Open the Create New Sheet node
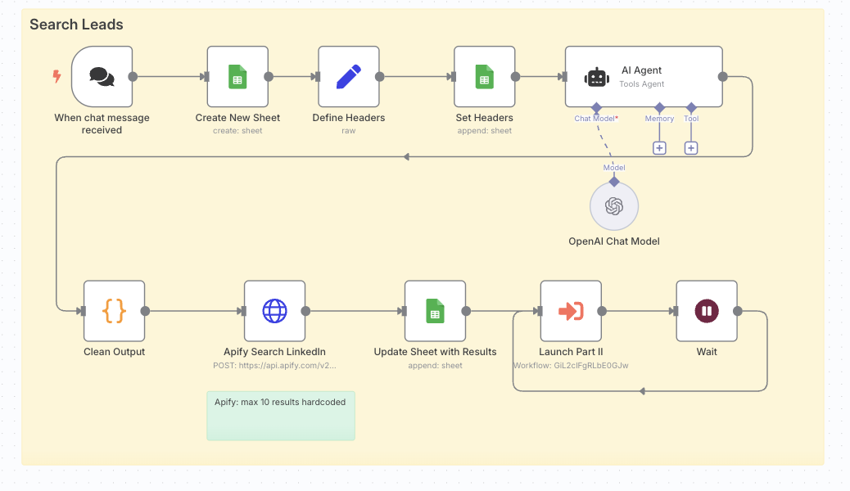 [x=237, y=77]
